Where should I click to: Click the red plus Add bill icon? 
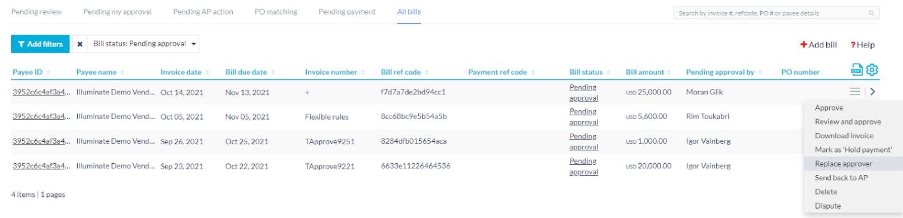[x=803, y=45]
